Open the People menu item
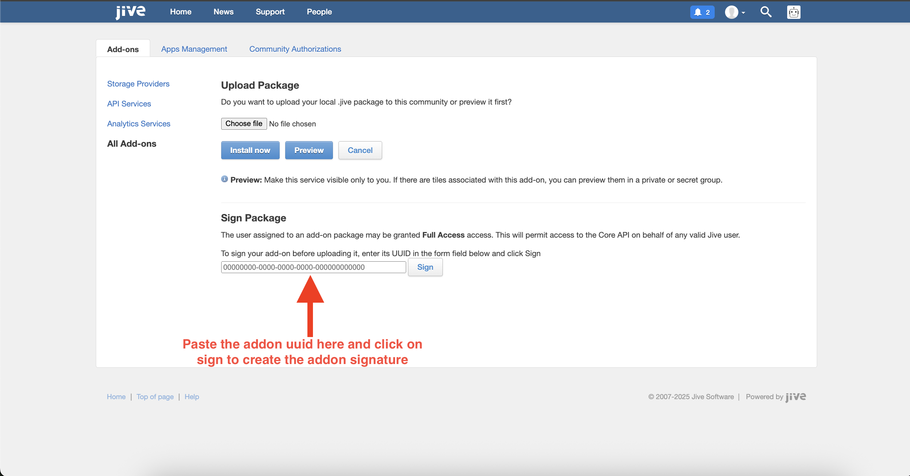The image size is (910, 476). (319, 12)
